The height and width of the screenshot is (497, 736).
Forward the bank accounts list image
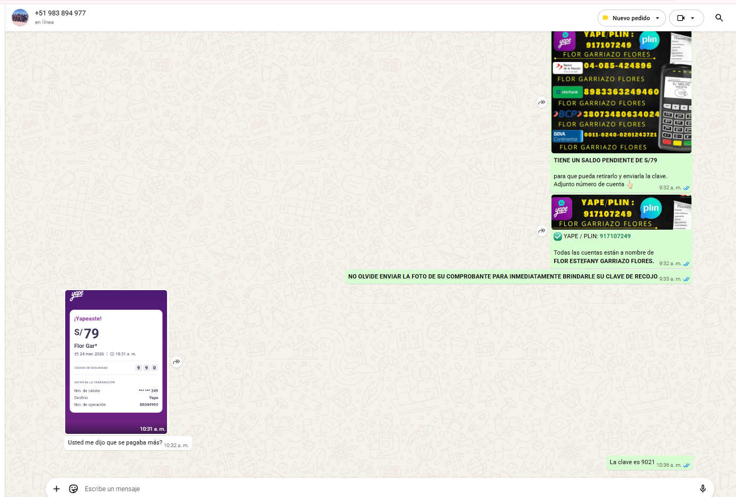[541, 102]
